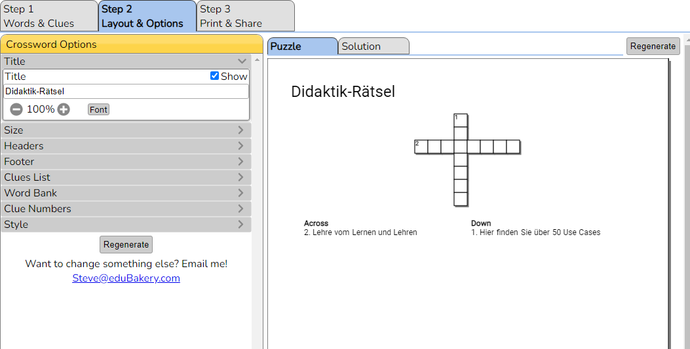Expand the Clue Numbers section
The width and height of the screenshot is (690, 349).
point(126,209)
